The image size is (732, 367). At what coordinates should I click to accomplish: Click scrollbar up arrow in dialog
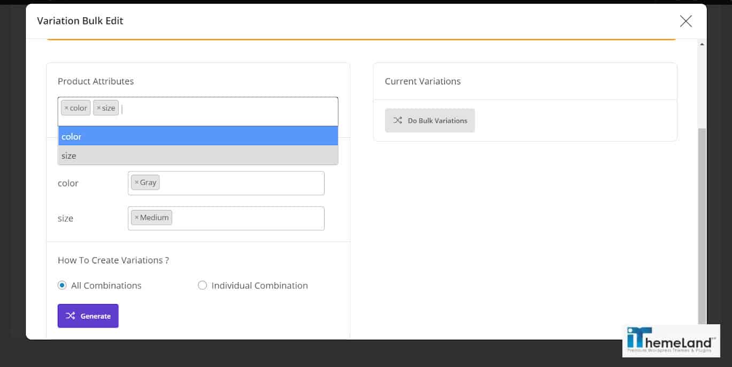pyautogui.click(x=702, y=44)
